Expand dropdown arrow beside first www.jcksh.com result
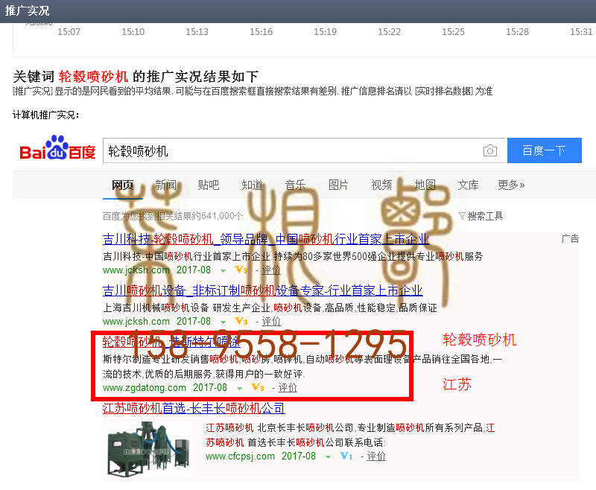The height and width of the screenshot is (490, 596). tap(223, 271)
